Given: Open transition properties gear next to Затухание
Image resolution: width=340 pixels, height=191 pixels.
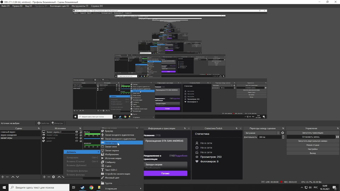Looking at the screenshot, I should pyautogui.click(x=283, y=133).
